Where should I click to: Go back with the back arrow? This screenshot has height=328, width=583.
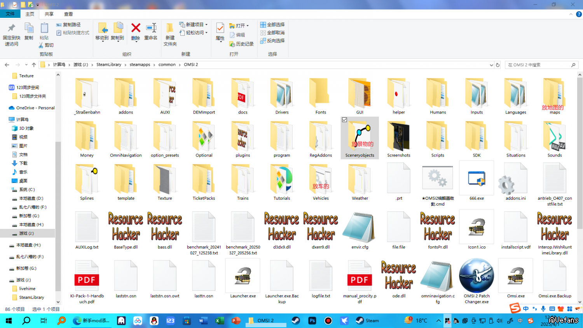[7, 65]
